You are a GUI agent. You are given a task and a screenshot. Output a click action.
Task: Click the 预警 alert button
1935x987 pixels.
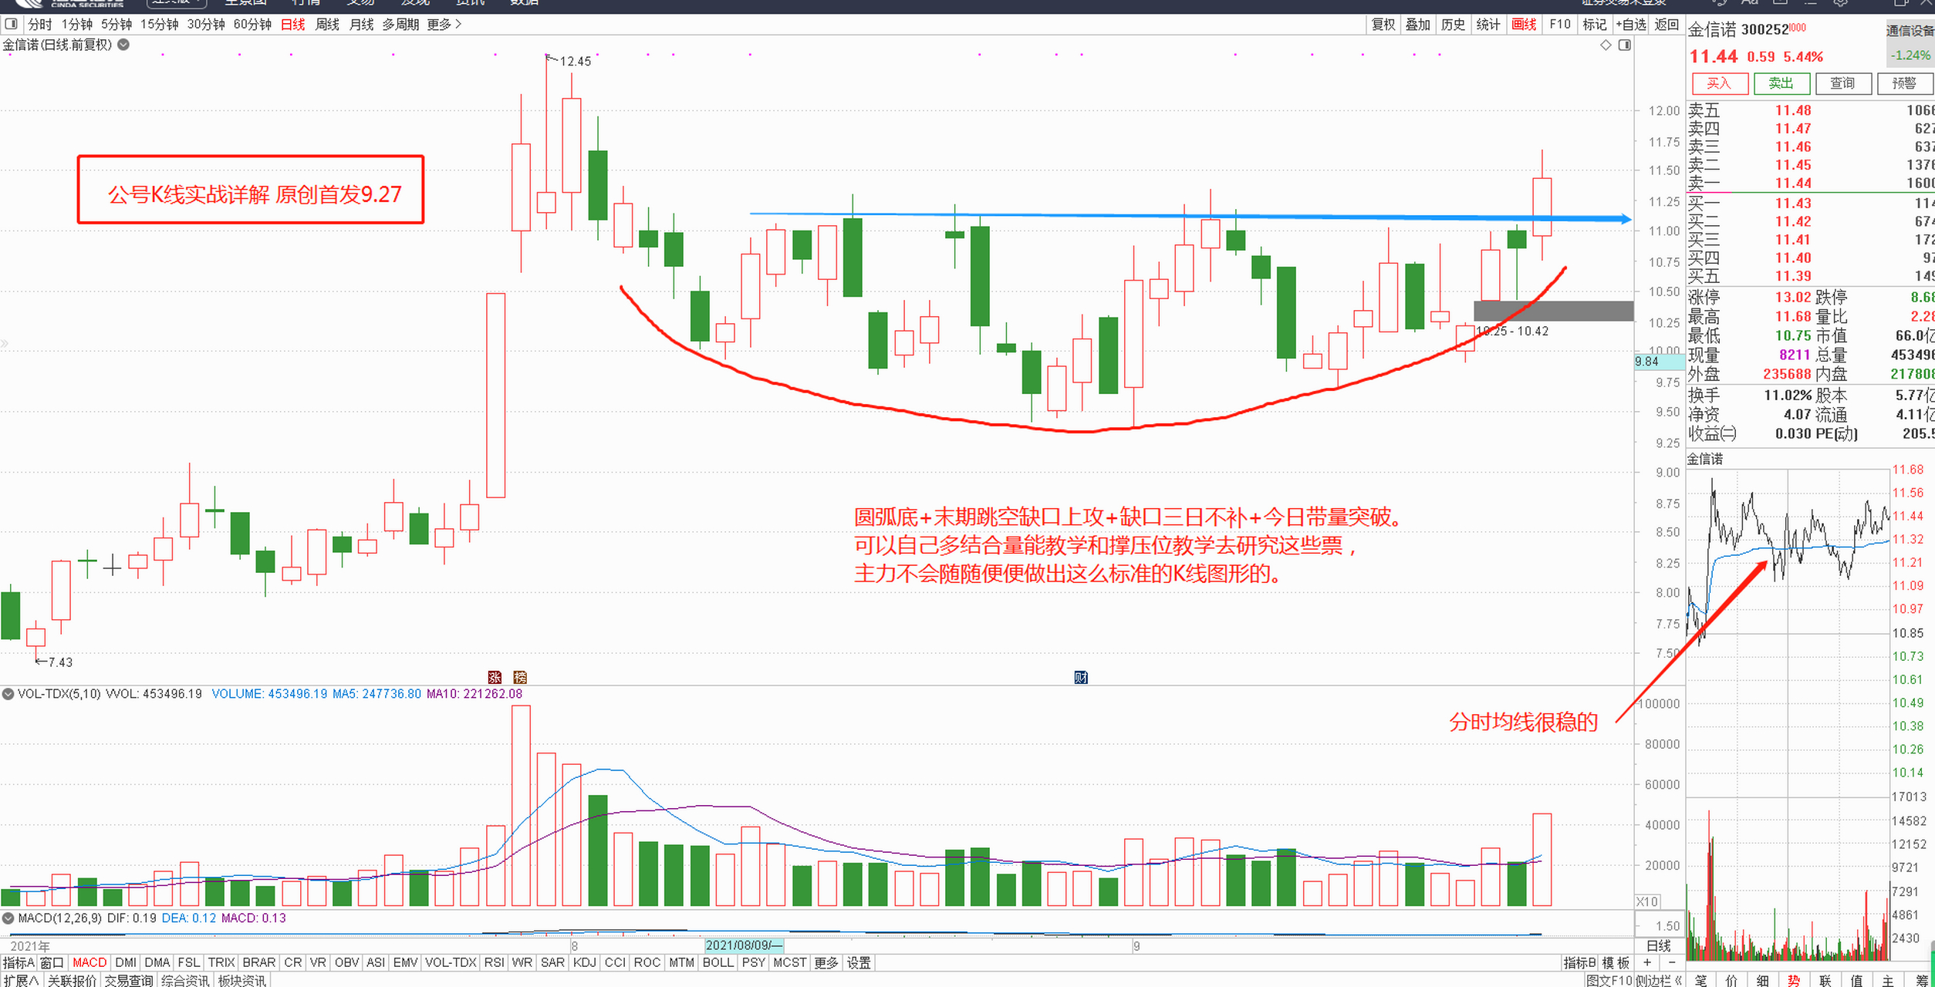tap(1904, 83)
